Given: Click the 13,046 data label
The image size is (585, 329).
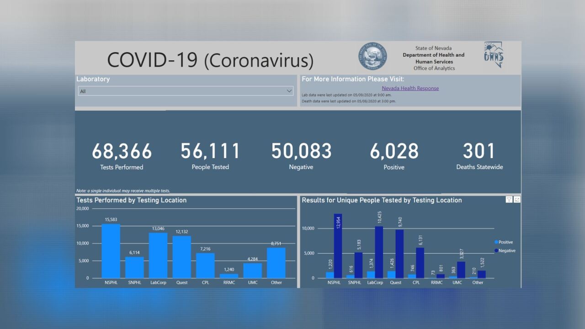Looking at the screenshot, I should click(158, 229).
